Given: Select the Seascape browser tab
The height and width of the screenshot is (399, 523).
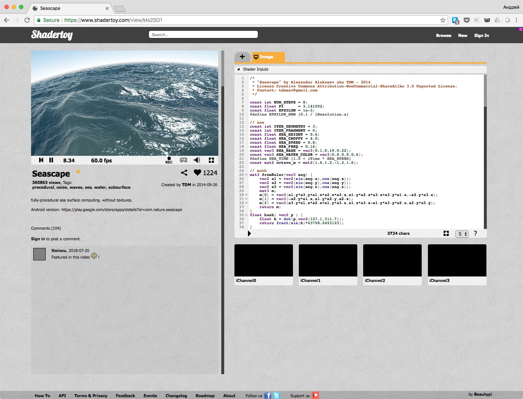Looking at the screenshot, I should click(71, 8).
